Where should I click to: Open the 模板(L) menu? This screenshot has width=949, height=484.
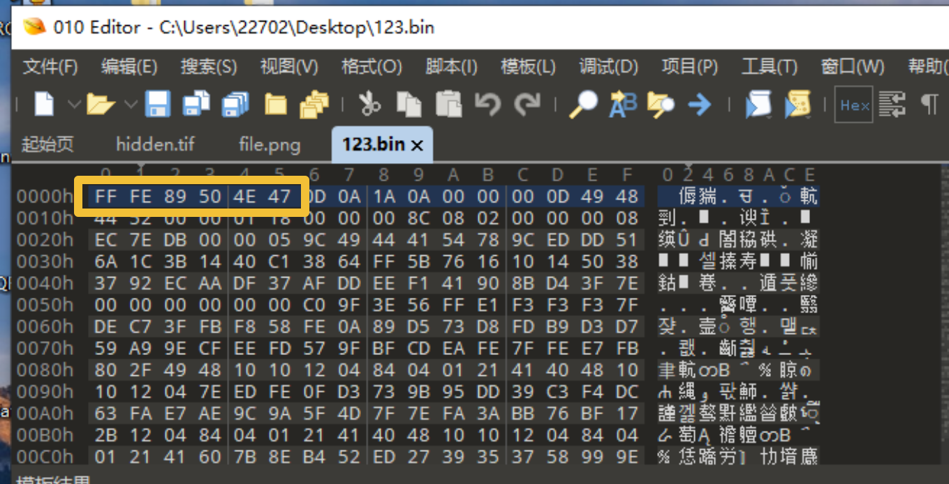[528, 67]
